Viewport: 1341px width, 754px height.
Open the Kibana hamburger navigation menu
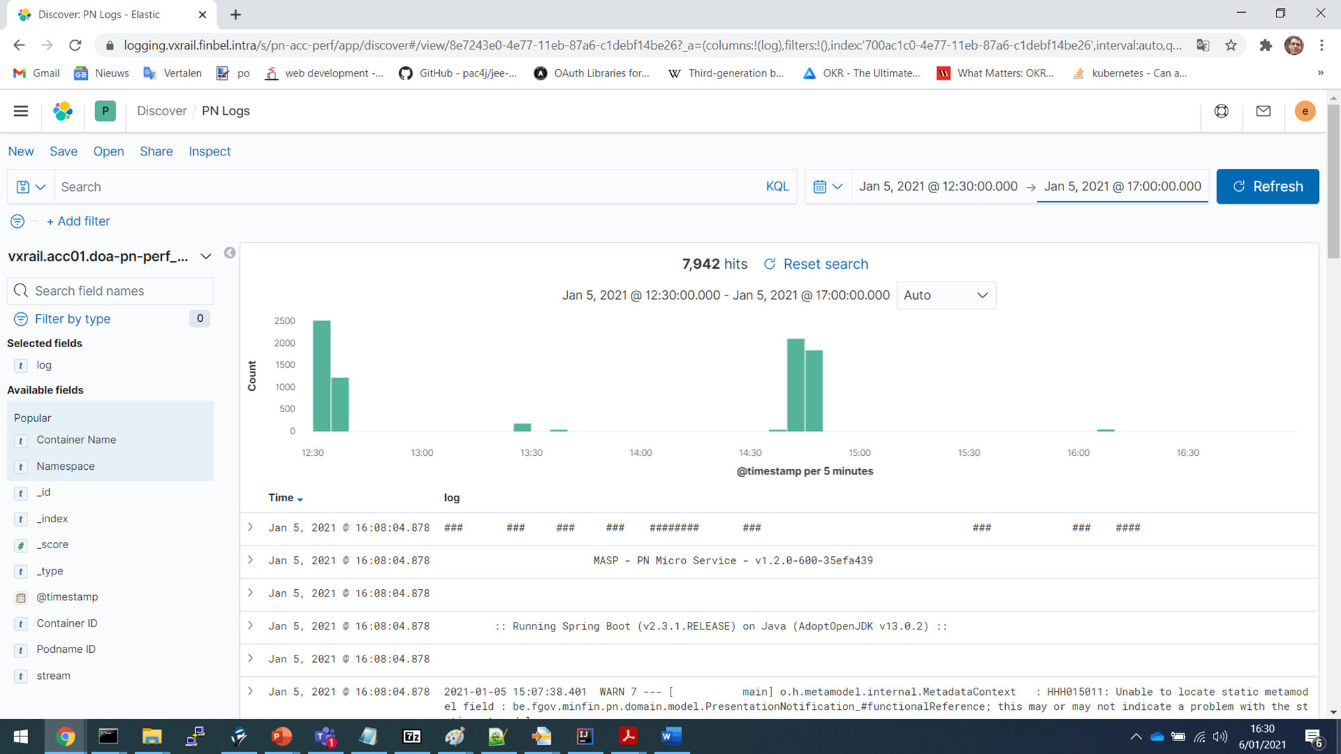coord(21,111)
